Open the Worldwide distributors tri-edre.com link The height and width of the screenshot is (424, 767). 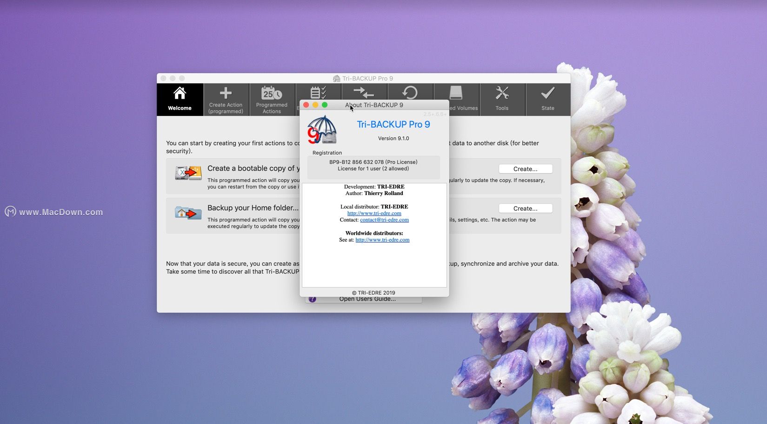pyautogui.click(x=382, y=240)
